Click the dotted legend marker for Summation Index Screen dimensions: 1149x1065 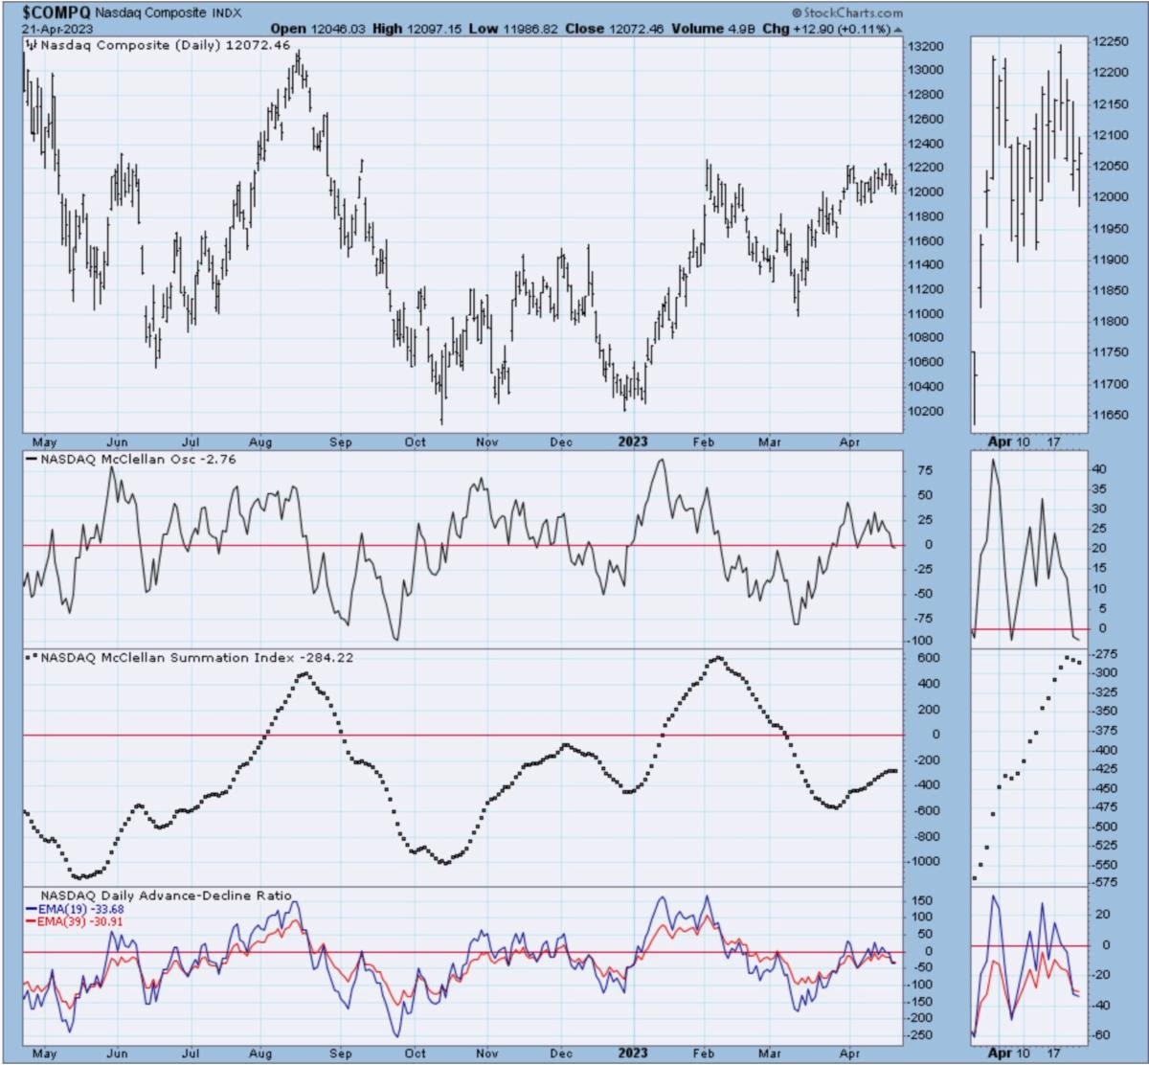click(x=31, y=658)
